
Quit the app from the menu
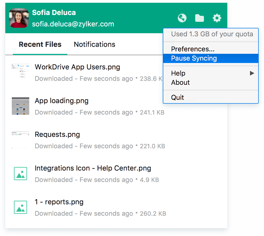click(178, 97)
